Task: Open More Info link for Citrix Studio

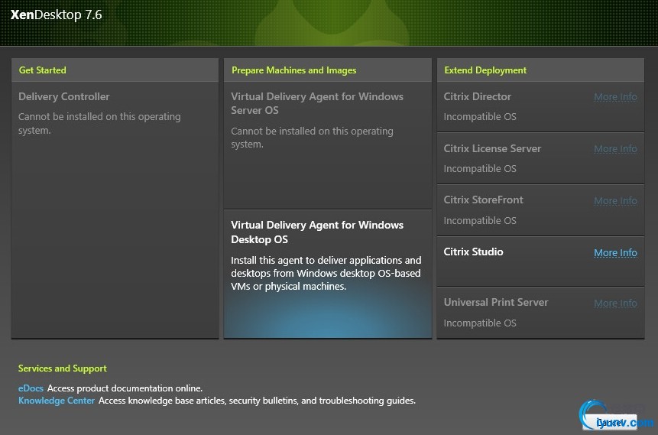Action: tap(615, 253)
